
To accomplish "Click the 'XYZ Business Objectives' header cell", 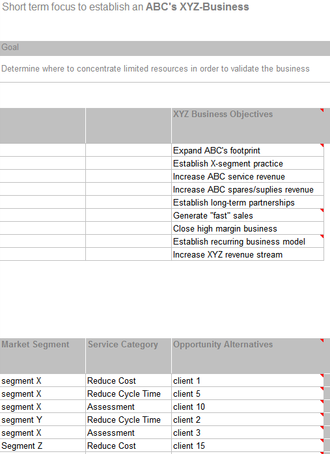I will pyautogui.click(x=248, y=126).
